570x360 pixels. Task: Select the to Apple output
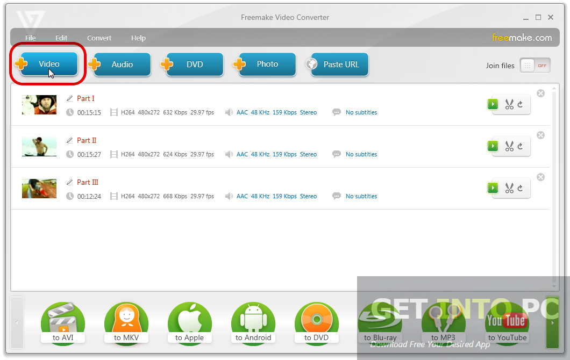190,323
